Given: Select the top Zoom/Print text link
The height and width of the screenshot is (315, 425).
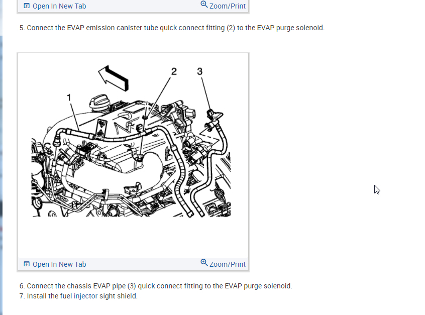Looking at the screenshot, I should pyautogui.click(x=228, y=6).
